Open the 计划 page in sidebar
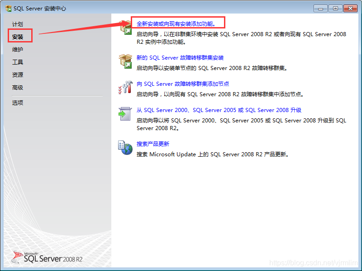Screen dimensions: 362x271 pos(18,24)
